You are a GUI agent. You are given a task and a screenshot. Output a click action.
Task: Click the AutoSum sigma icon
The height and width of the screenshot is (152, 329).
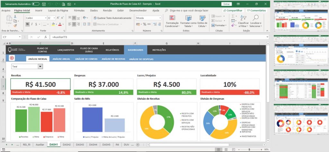coord(233,16)
